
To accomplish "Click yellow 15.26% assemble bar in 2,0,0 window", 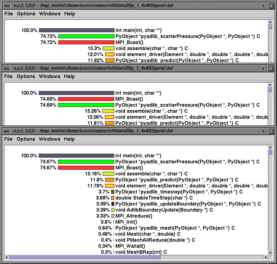I will tap(108, 111).
